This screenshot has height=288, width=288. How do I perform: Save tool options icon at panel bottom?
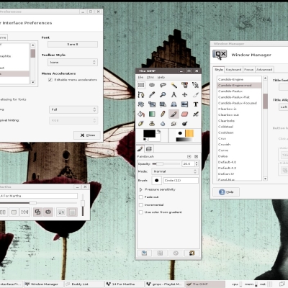(x=144, y=253)
